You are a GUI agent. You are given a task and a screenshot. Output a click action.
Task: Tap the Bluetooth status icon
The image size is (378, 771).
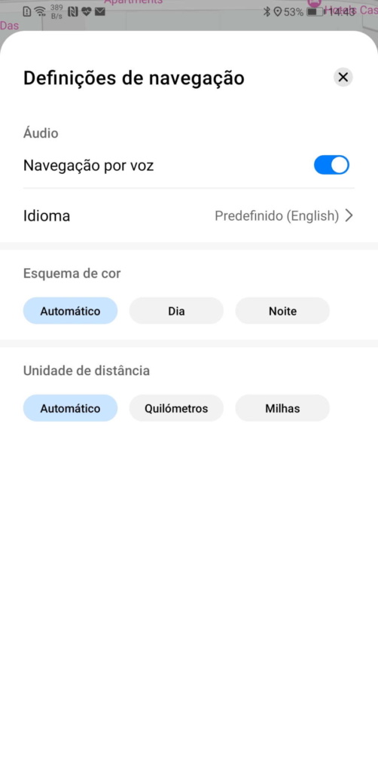point(267,12)
